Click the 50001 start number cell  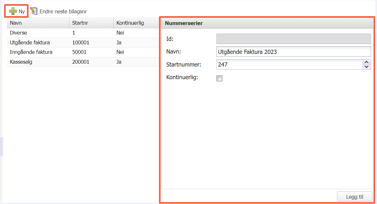pyautogui.click(x=79, y=52)
